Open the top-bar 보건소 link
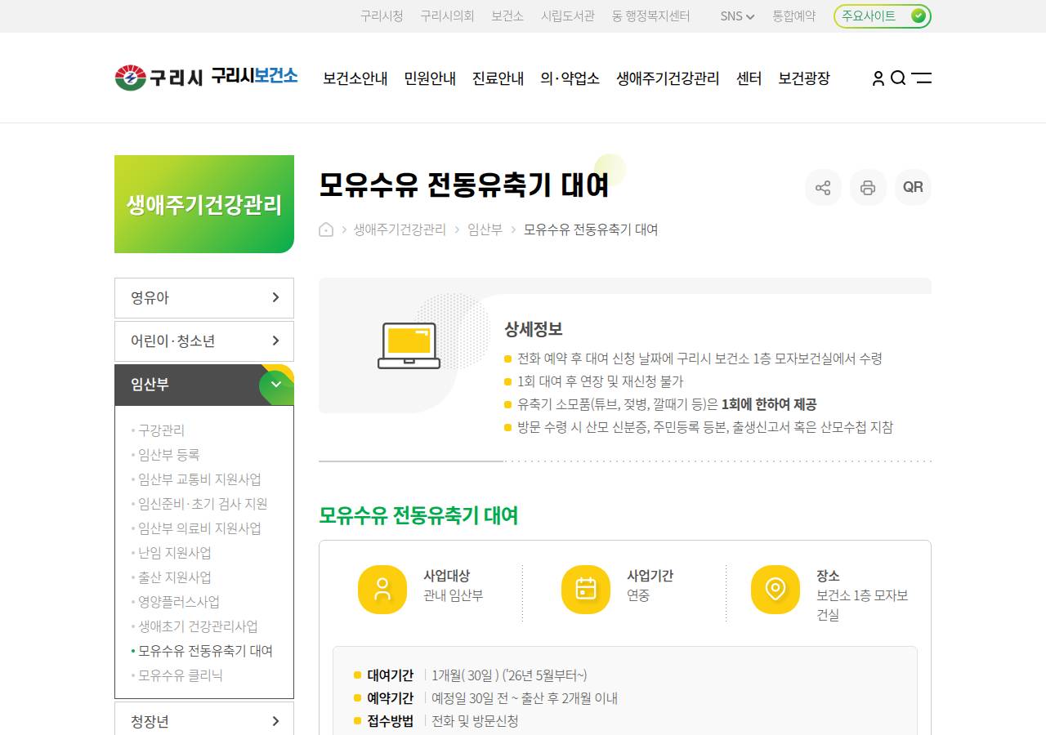 tap(507, 16)
